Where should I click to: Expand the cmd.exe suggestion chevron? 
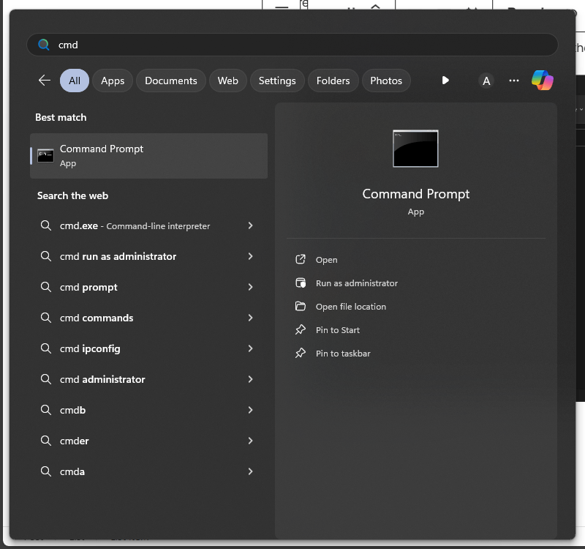coord(250,225)
